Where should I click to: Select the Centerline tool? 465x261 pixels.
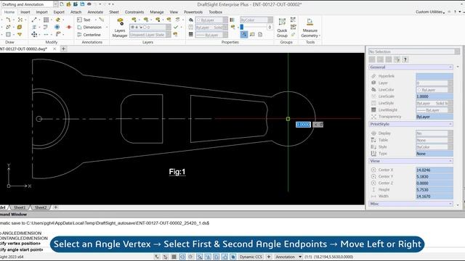(x=89, y=35)
